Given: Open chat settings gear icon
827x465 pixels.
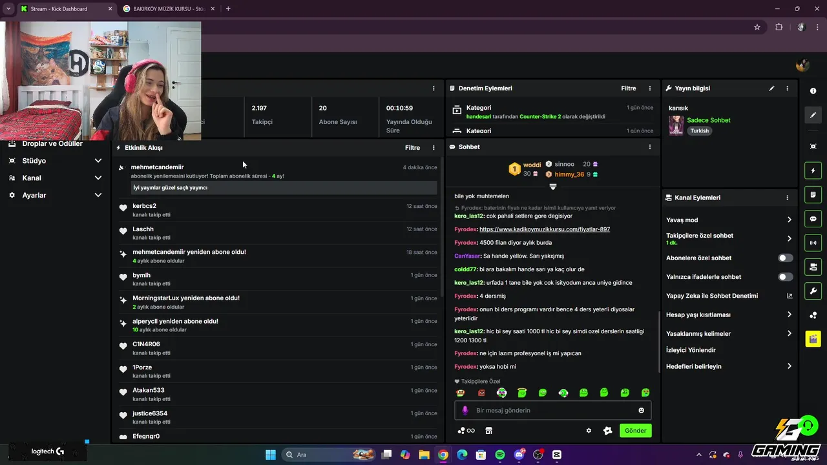Looking at the screenshot, I should 589,431.
